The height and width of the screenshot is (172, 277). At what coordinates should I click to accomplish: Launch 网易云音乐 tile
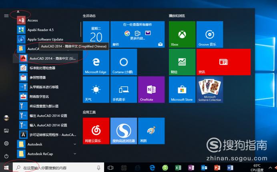[x=96, y=131]
